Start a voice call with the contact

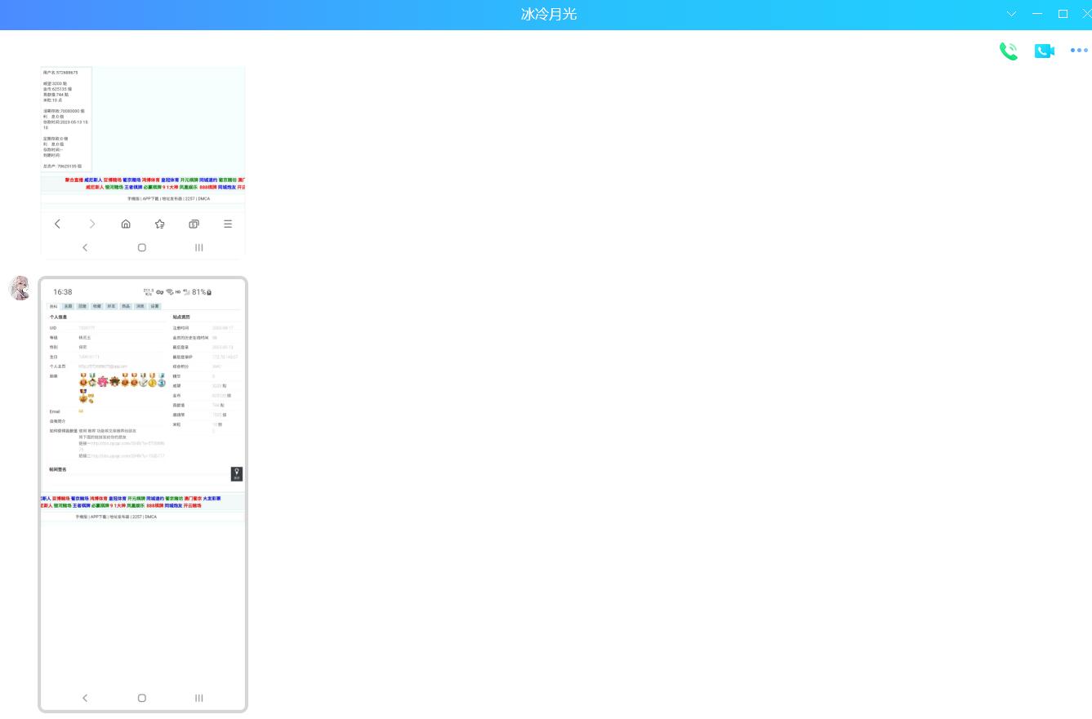tap(1009, 51)
